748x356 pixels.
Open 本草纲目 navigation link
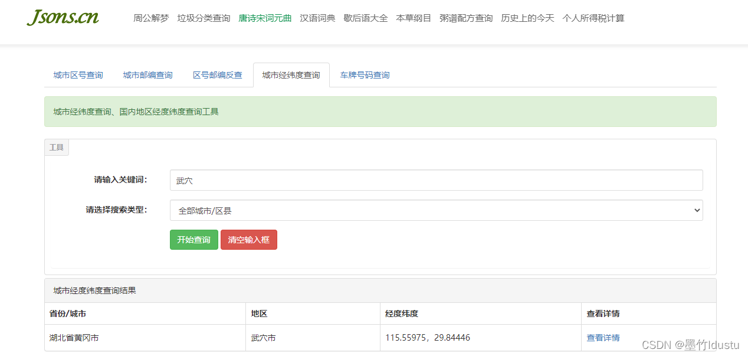click(x=414, y=18)
